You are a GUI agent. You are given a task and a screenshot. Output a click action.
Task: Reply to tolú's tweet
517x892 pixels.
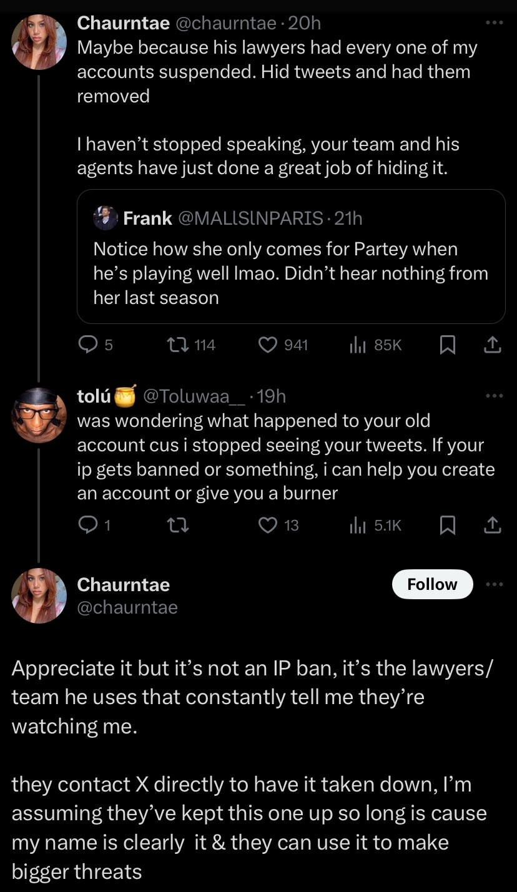(88, 526)
